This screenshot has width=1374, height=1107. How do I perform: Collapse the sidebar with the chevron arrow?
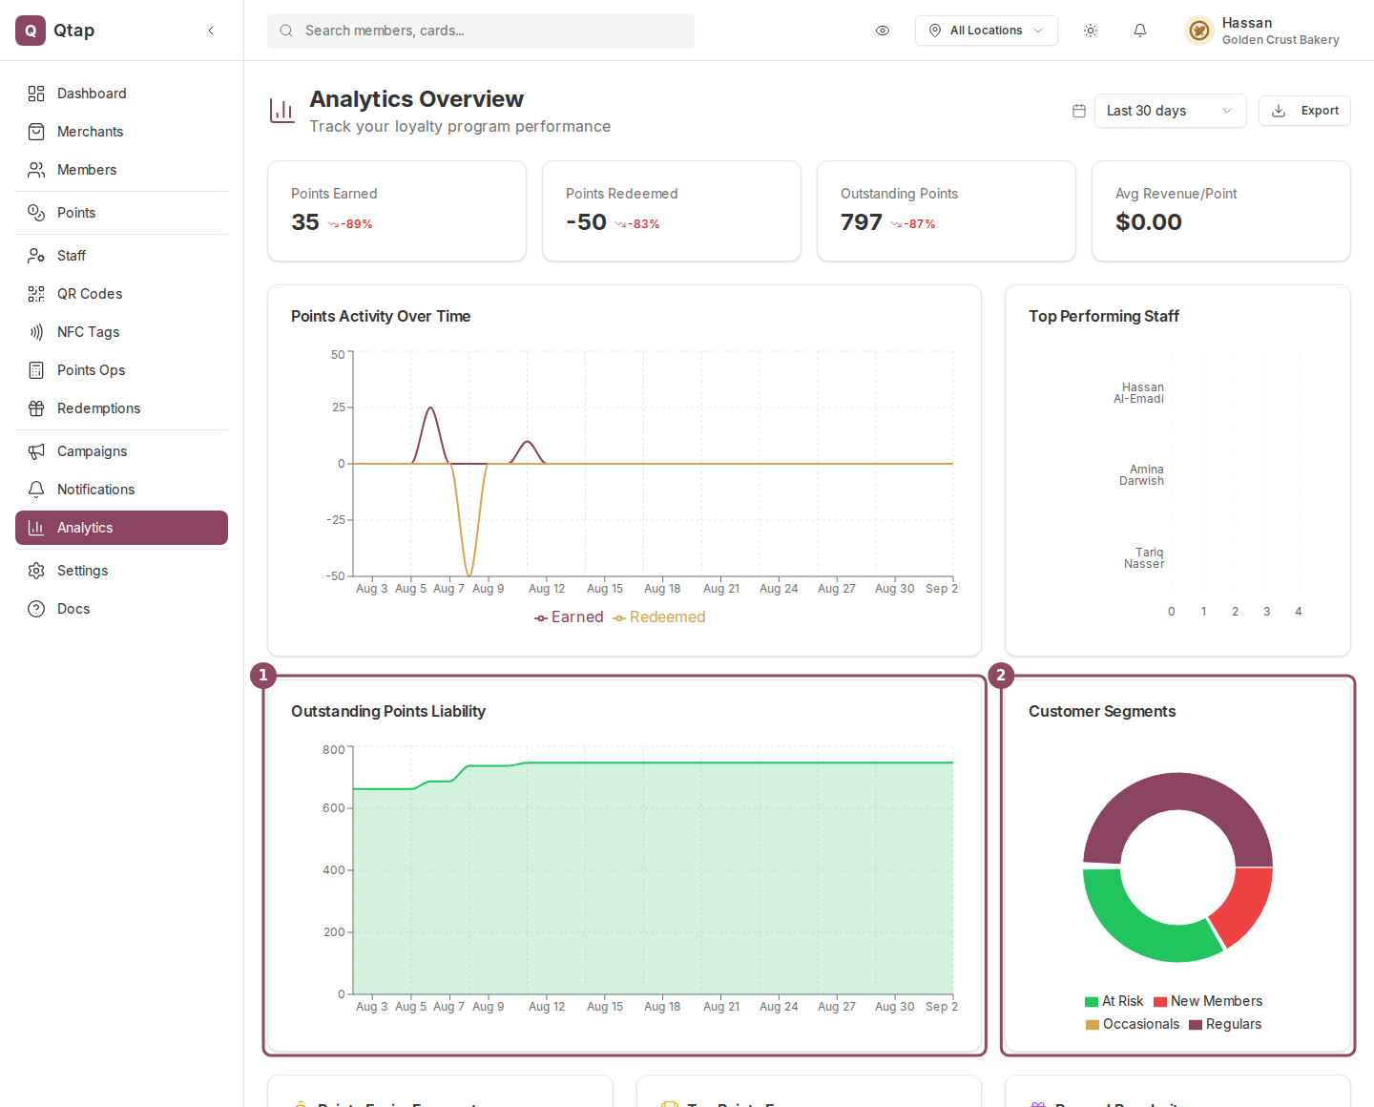coord(211,31)
